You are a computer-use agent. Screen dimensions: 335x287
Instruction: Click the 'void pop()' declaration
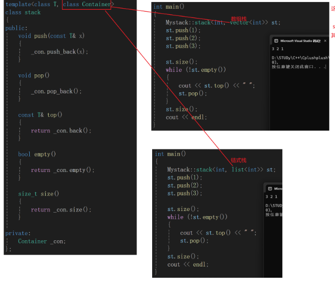click(x=34, y=75)
